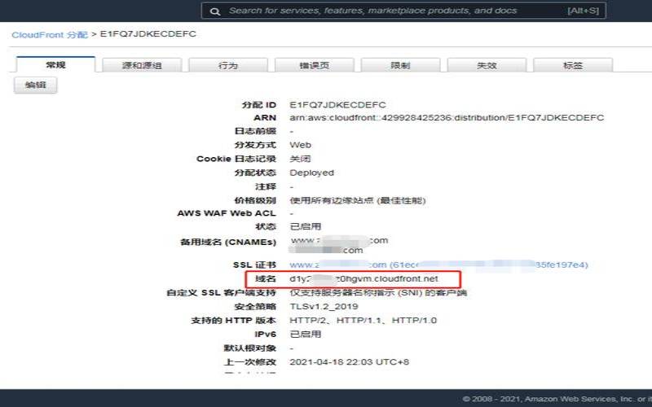Click the Cookie 日志记录 value 关闭
The height and width of the screenshot is (407, 652).
[x=300, y=159]
